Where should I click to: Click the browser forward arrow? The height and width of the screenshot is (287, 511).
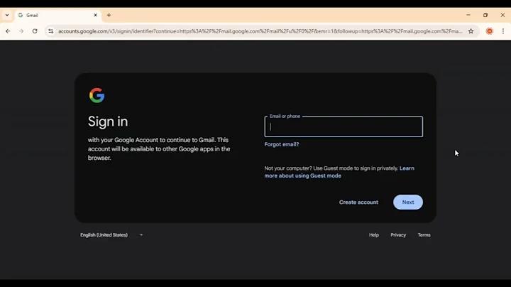[x=21, y=31]
